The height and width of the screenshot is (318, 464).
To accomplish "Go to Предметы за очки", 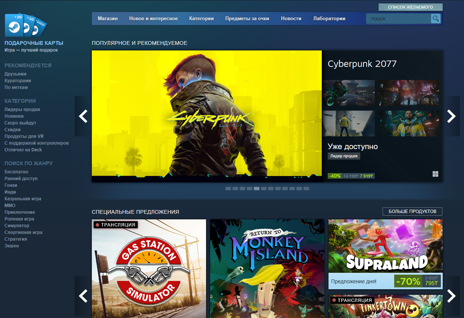I will (247, 19).
